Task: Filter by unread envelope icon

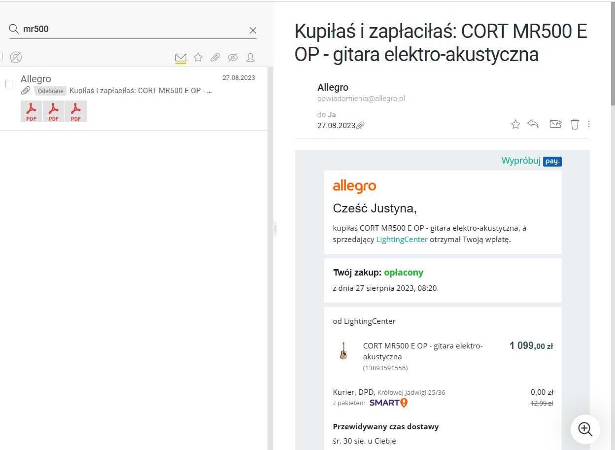Action: tap(181, 58)
